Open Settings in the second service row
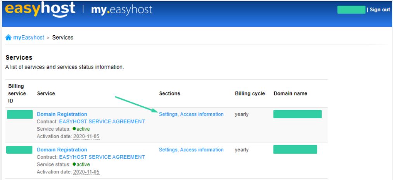The width and height of the screenshot is (393, 180). coord(168,150)
